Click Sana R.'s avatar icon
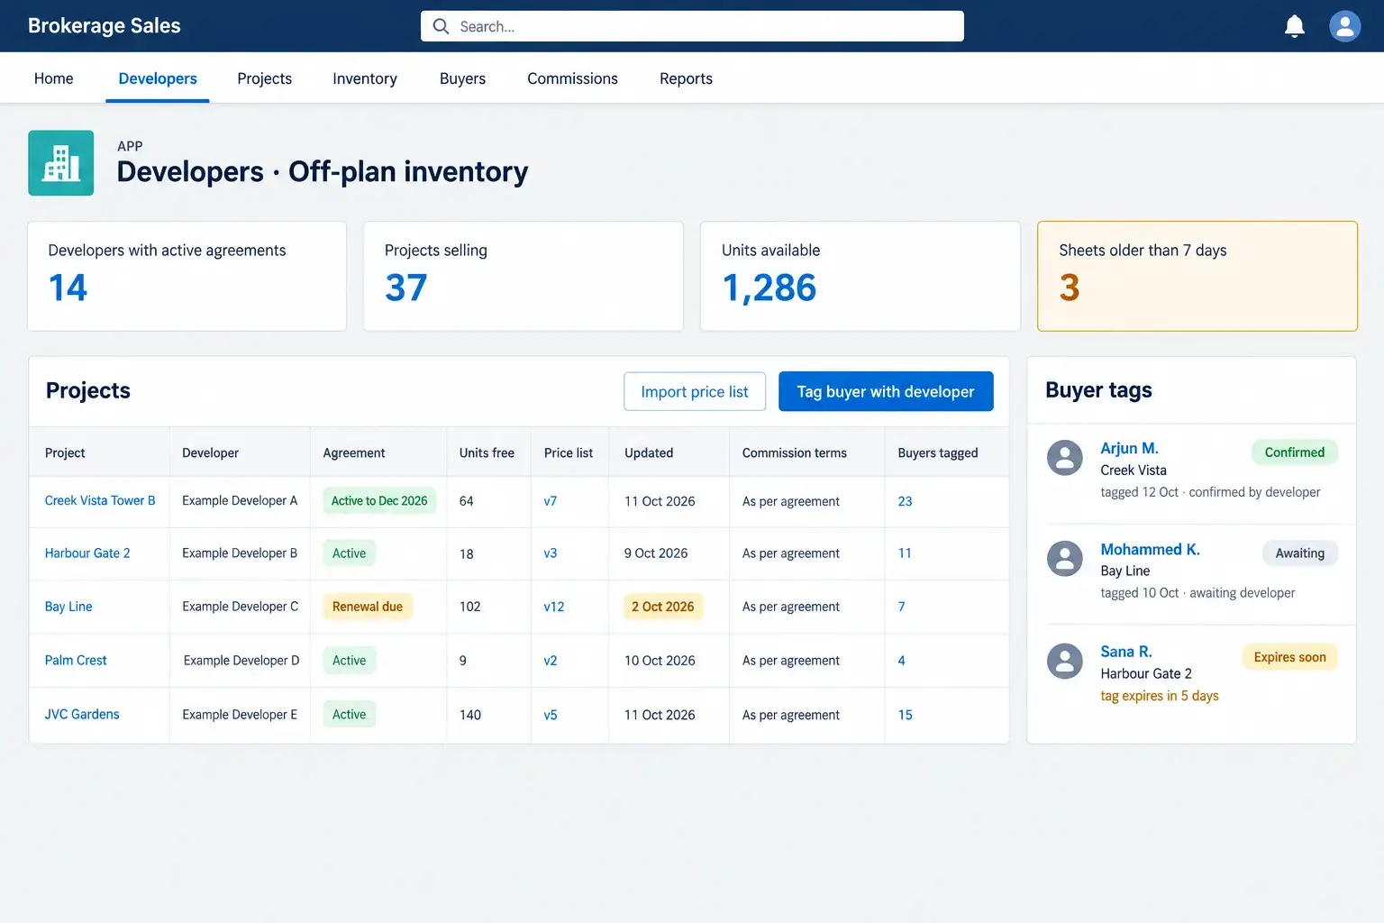The image size is (1384, 923). pos(1064,661)
